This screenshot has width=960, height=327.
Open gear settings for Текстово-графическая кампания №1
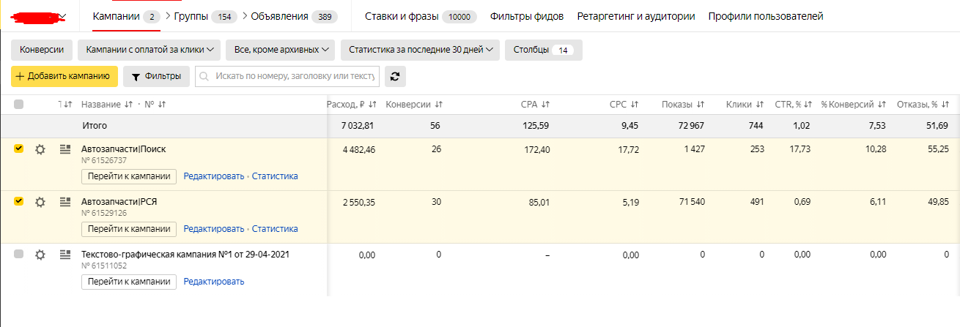click(40, 255)
